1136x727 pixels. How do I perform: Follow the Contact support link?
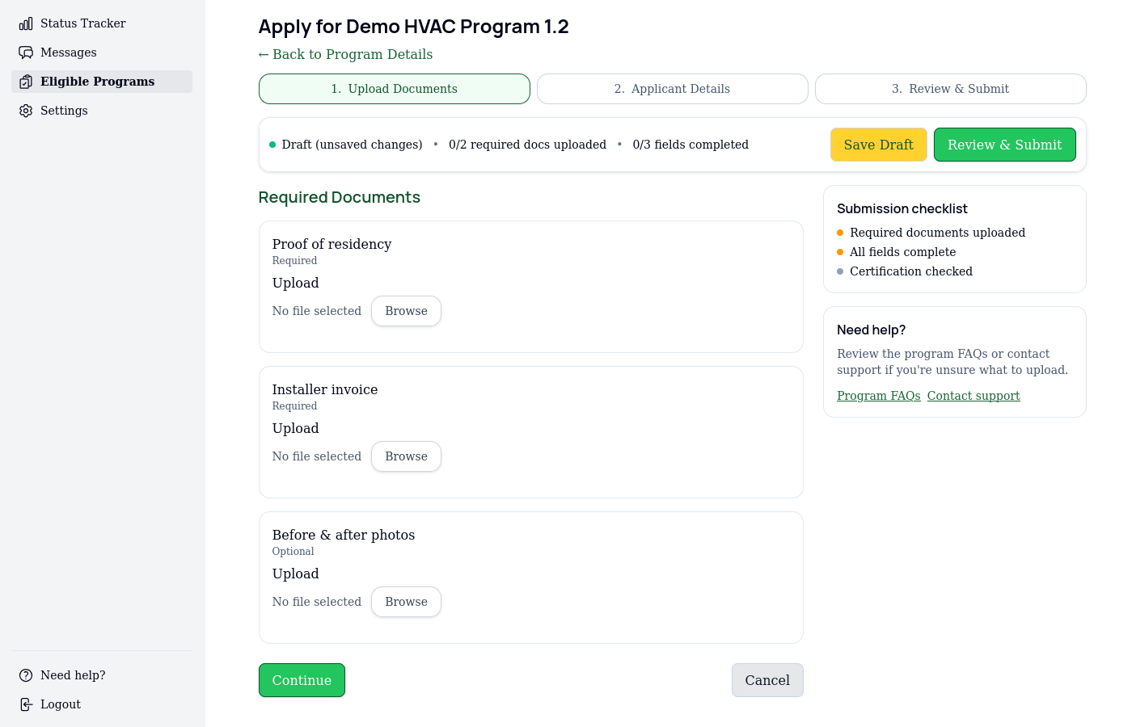pyautogui.click(x=973, y=396)
